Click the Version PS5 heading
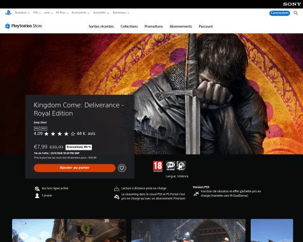This screenshot has height=242, width=303. (201, 187)
